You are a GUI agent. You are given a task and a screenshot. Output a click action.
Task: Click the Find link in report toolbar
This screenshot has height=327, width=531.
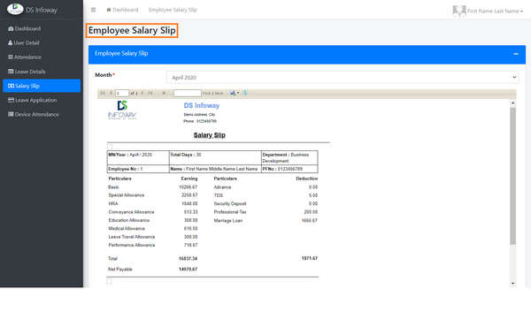(206, 94)
